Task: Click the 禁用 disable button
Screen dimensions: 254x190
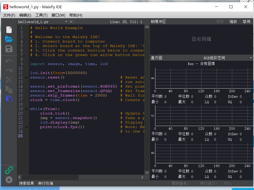Action: pos(246,21)
